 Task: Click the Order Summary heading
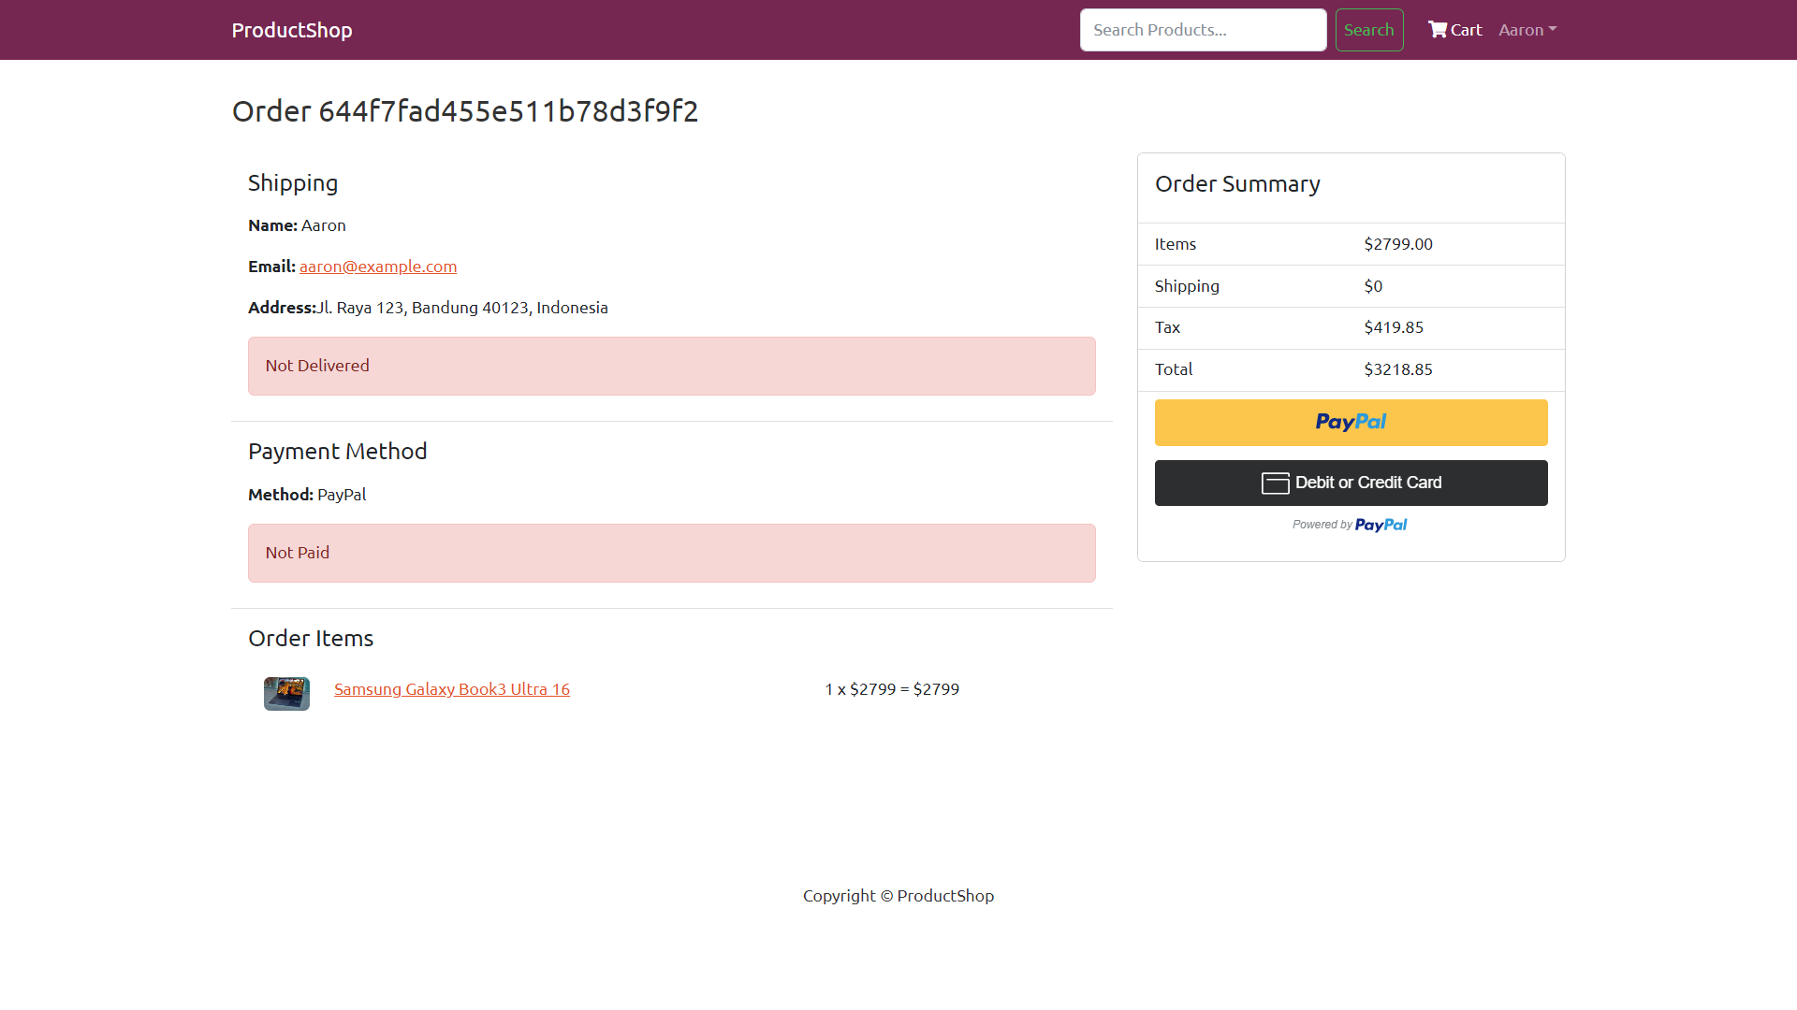pos(1237,184)
